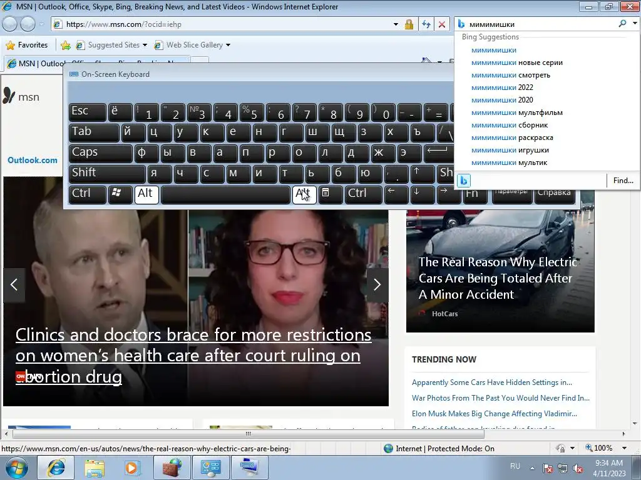Screen dimensions: 641x480
Task: Click RU language indicator in taskbar
Action: (x=515, y=466)
